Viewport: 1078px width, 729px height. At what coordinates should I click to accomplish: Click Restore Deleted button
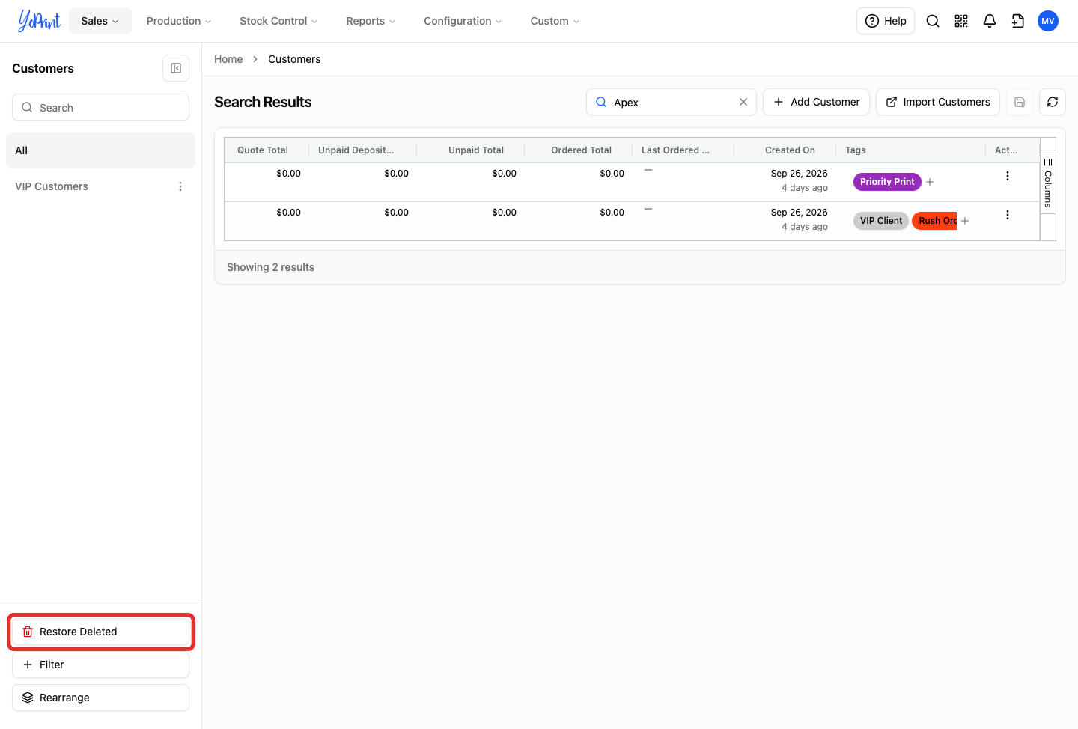tap(100, 632)
